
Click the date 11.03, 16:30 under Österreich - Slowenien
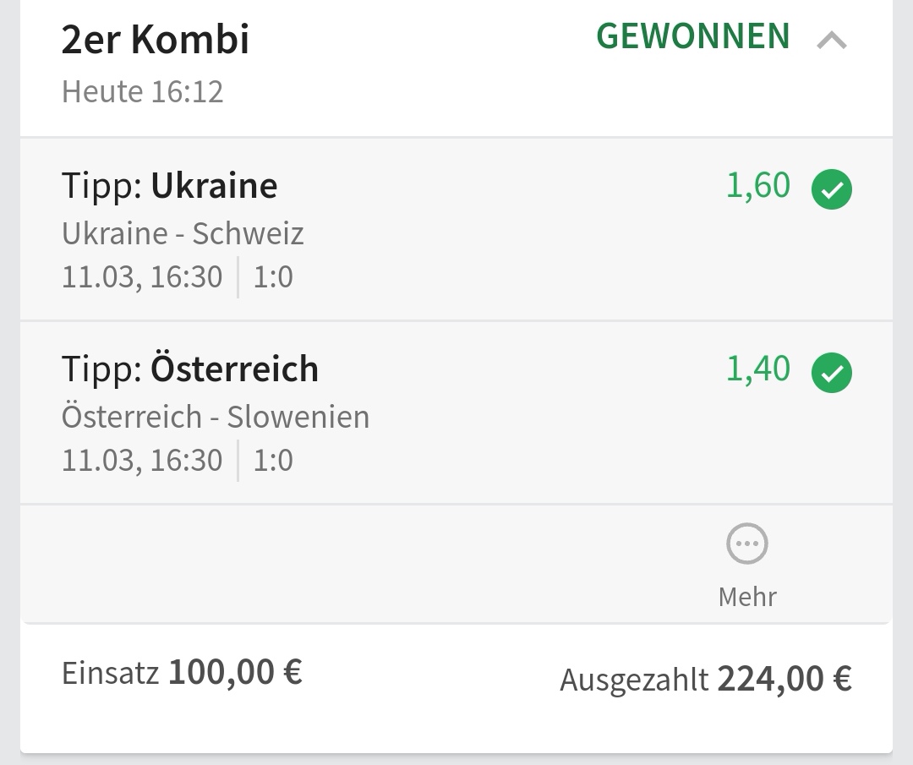coord(142,461)
